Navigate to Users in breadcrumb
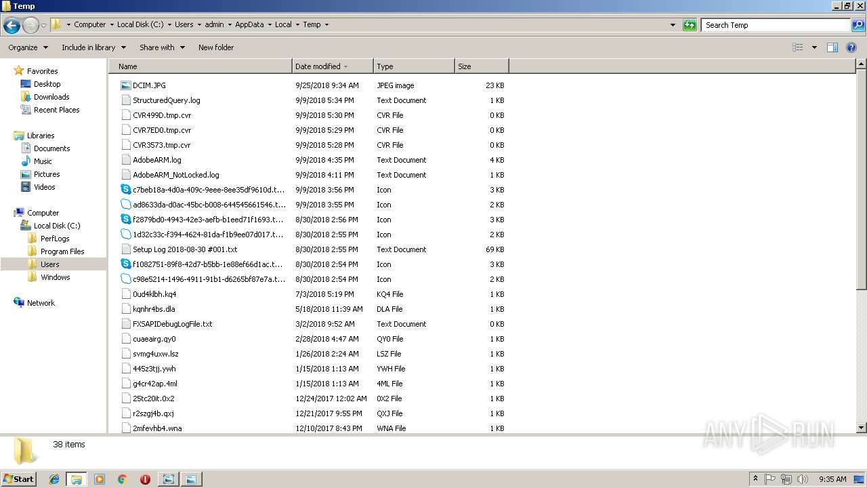Viewport: 867px width, 488px height. coord(184,24)
